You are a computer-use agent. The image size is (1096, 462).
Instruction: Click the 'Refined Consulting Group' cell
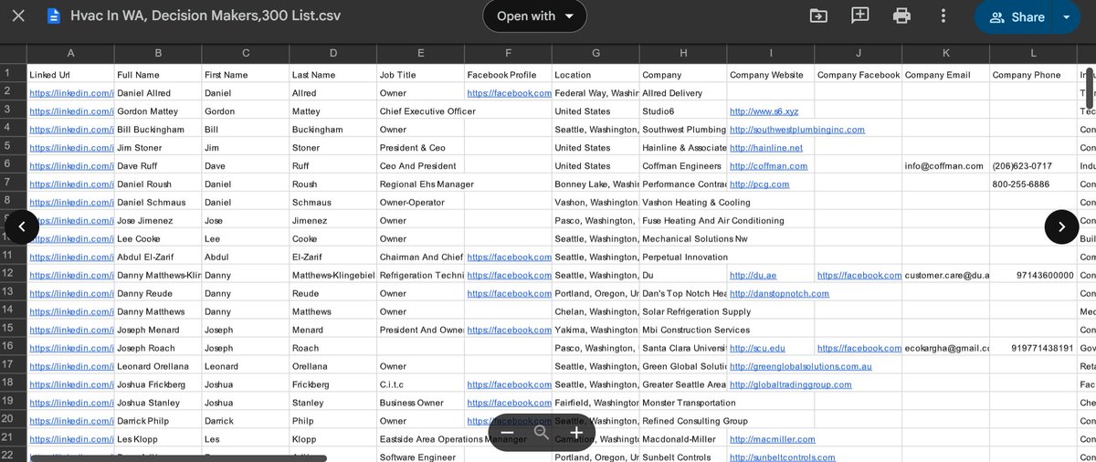tap(695, 421)
